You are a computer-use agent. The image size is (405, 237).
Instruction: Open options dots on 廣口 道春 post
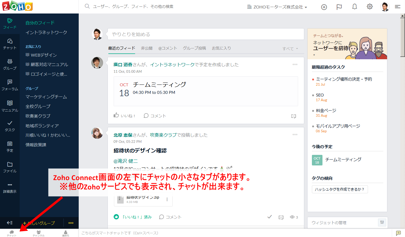[x=295, y=65]
